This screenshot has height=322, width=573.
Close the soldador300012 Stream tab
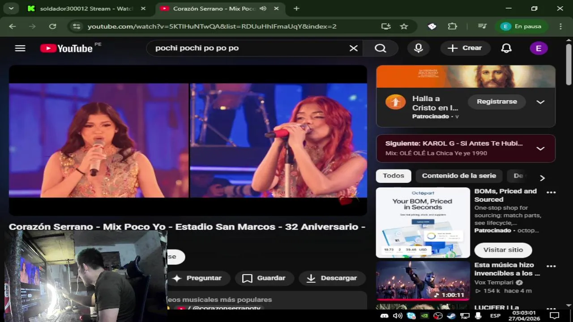click(x=143, y=8)
